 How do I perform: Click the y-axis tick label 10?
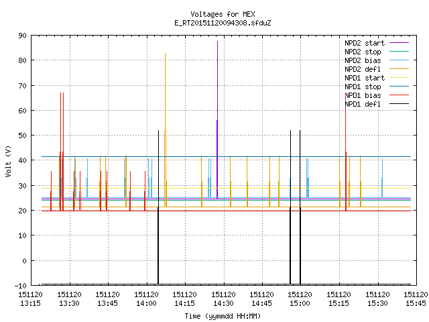pos(22,235)
